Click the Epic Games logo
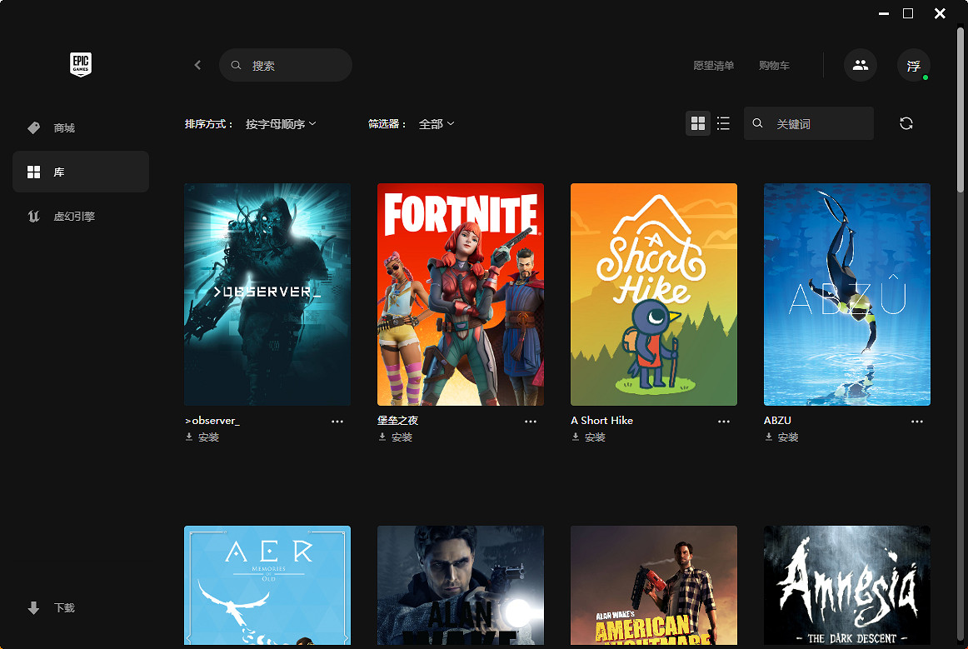 tap(80, 64)
